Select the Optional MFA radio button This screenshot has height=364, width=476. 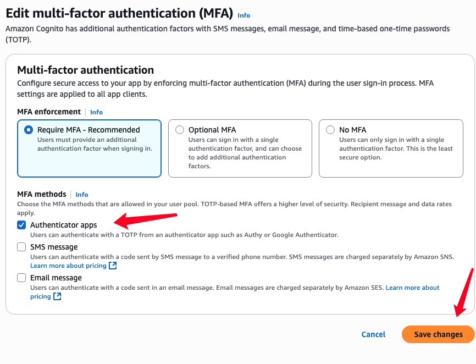[x=180, y=130]
